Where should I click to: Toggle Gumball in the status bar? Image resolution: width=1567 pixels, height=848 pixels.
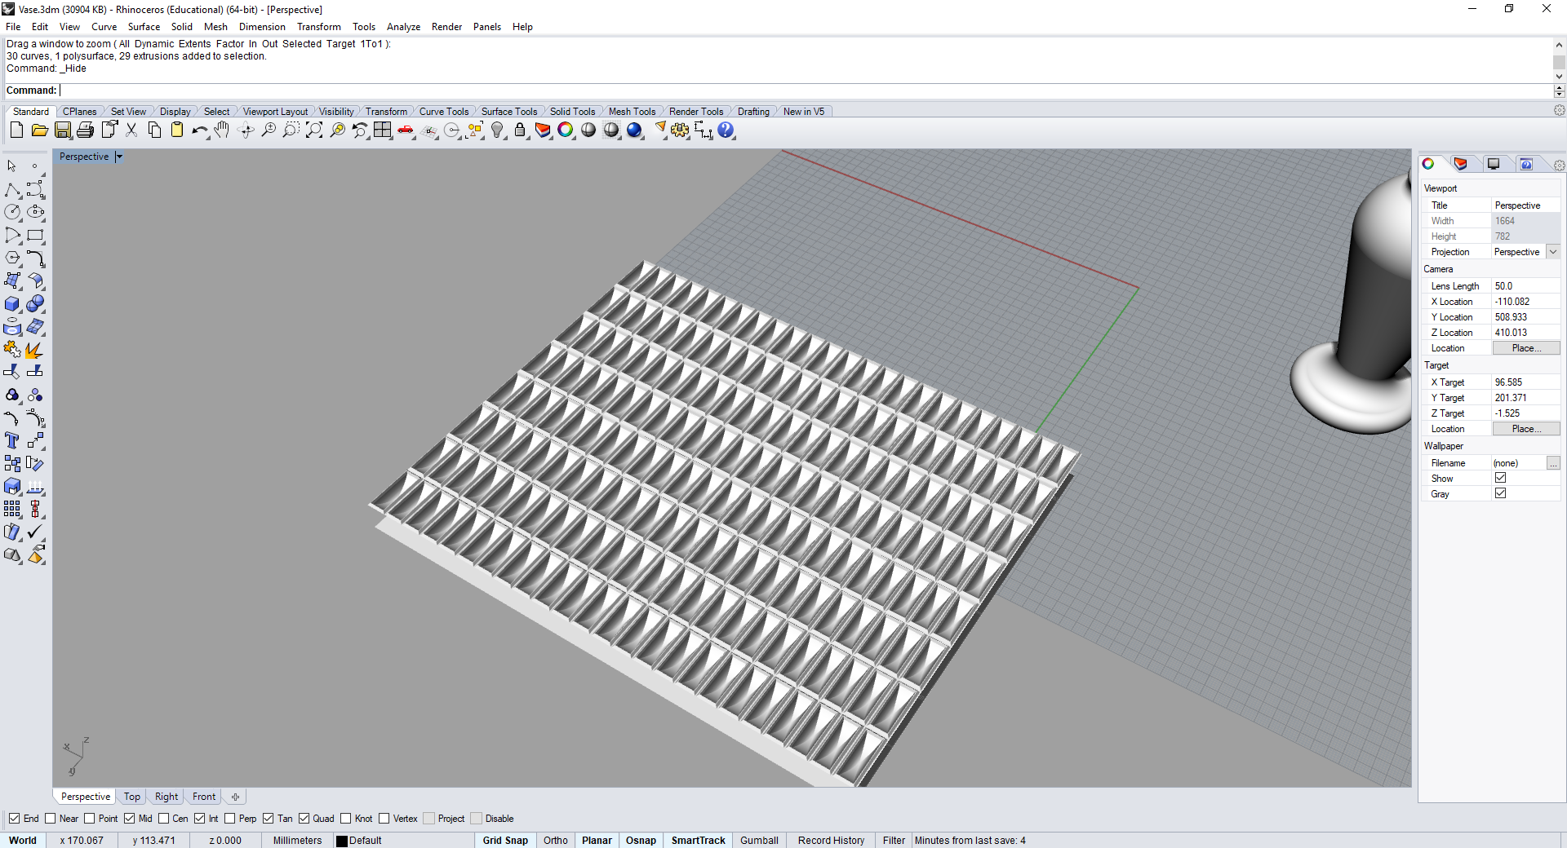click(x=759, y=841)
